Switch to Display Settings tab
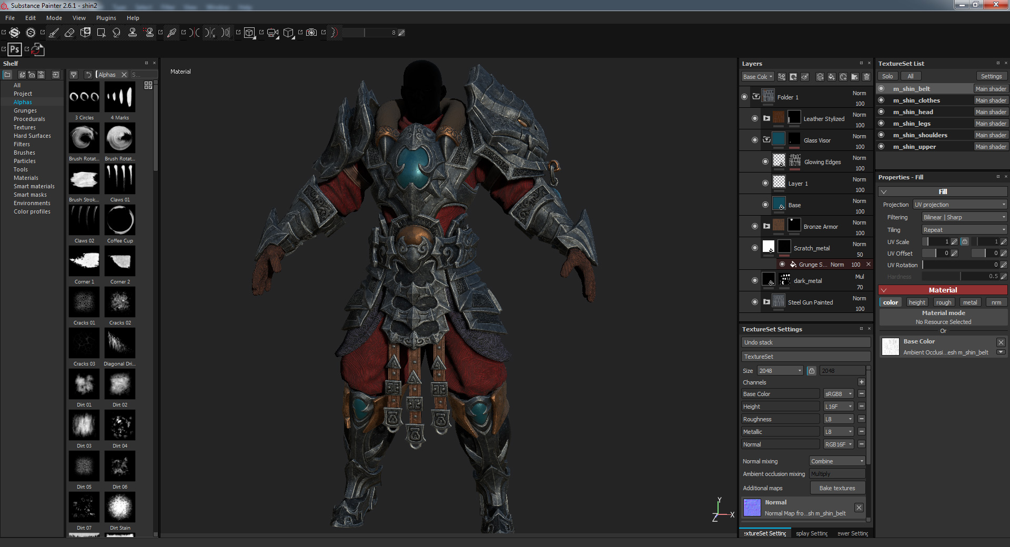Screen dimensions: 1010x547 812,533
